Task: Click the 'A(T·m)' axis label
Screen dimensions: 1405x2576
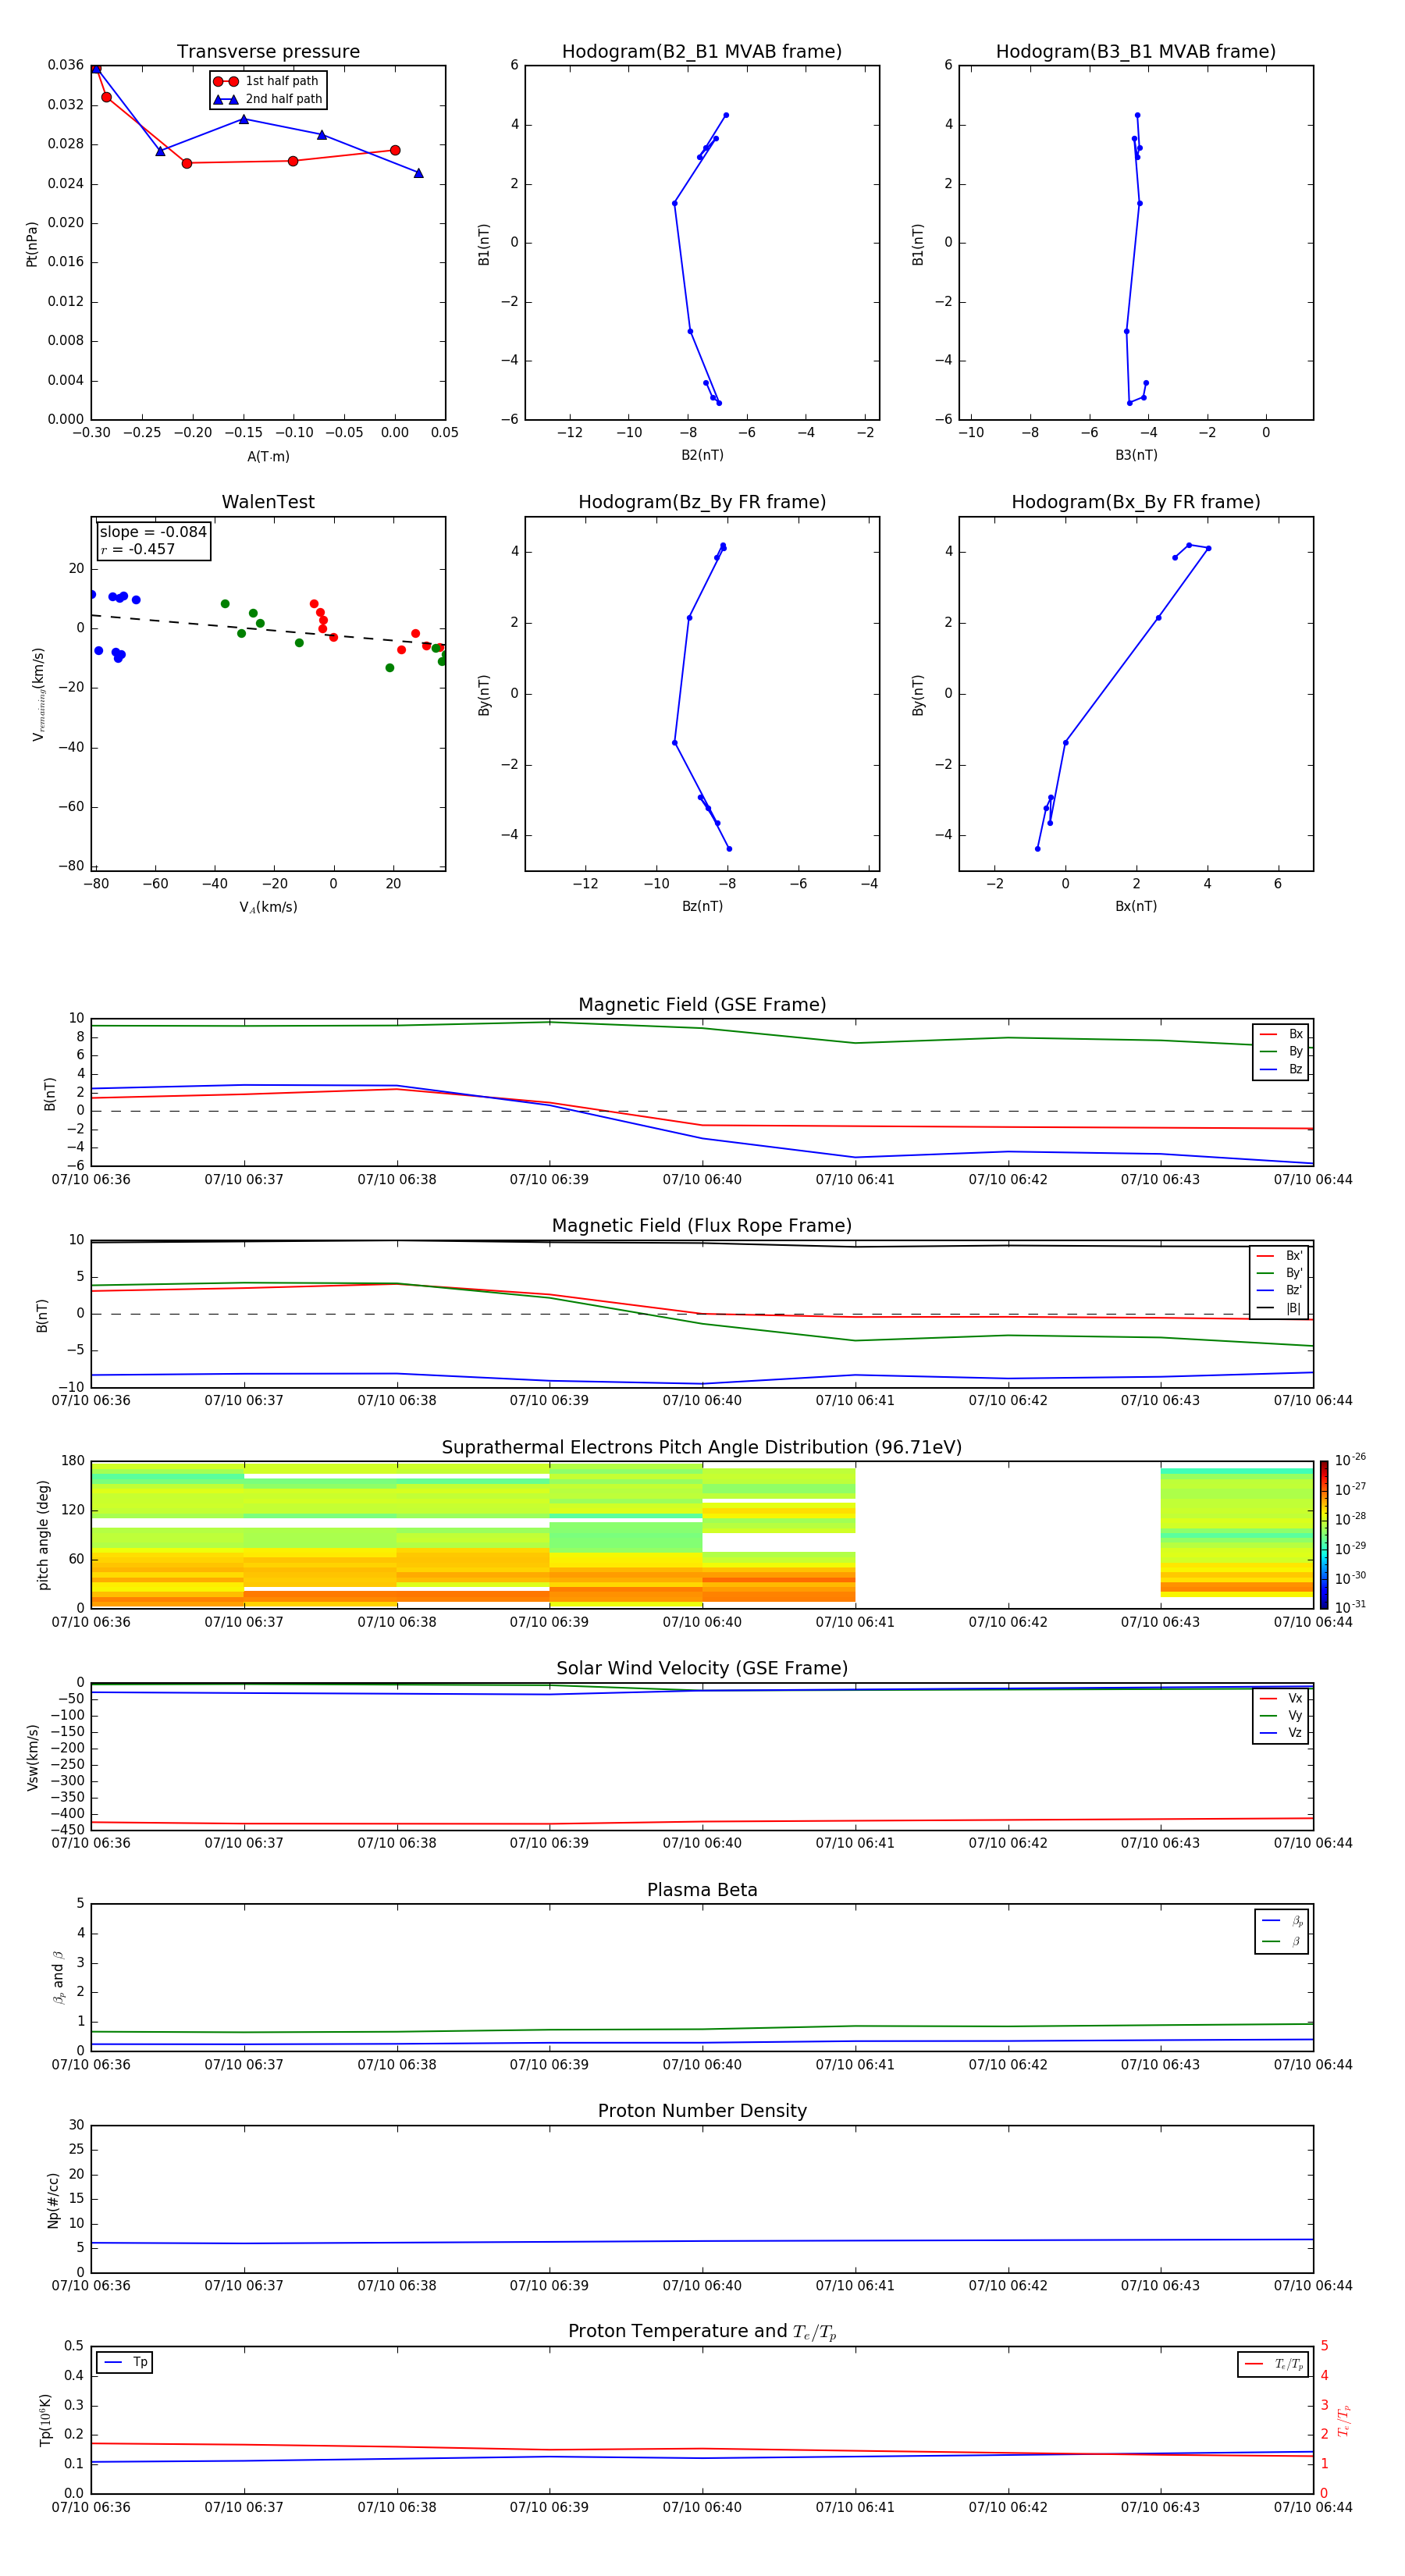Action: [x=268, y=456]
